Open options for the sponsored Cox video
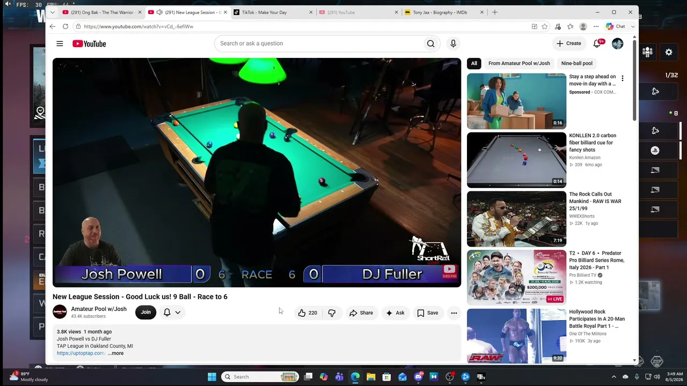The height and width of the screenshot is (386, 687). [x=623, y=78]
